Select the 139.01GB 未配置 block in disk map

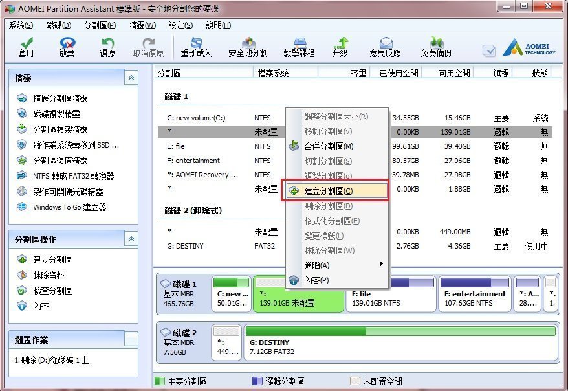298,295
